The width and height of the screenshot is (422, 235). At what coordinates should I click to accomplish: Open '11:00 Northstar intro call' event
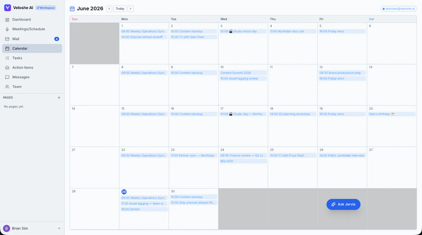pyautogui.click(x=293, y=31)
